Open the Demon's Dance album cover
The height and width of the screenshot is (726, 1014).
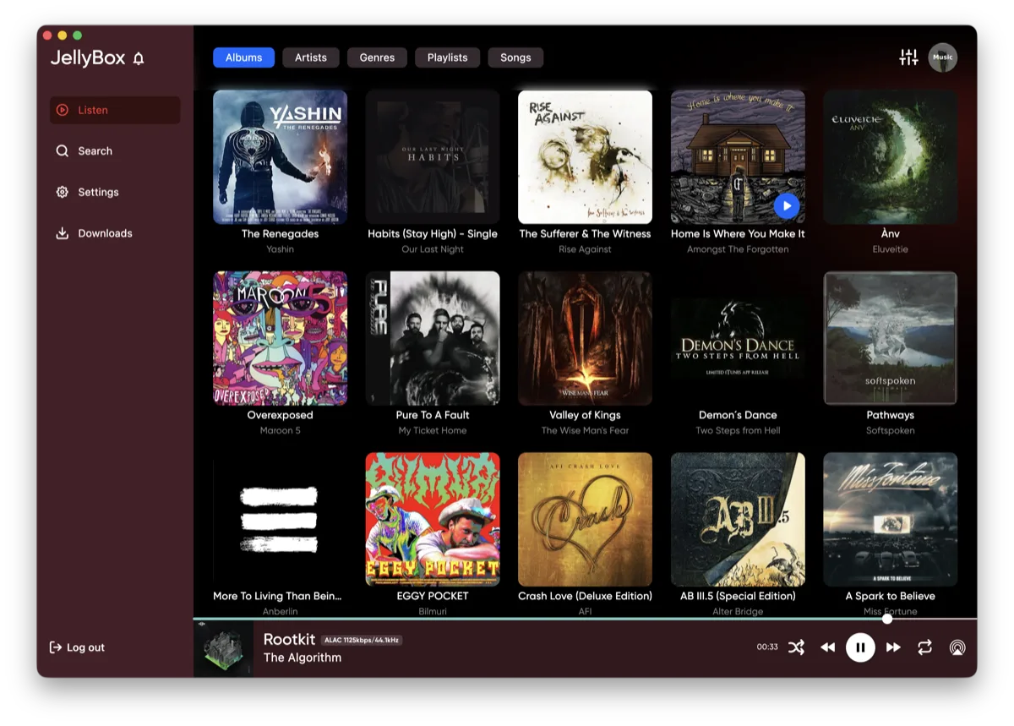pyautogui.click(x=738, y=338)
